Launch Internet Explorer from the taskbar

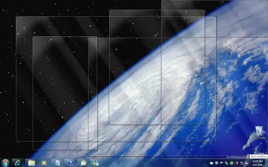point(18,163)
